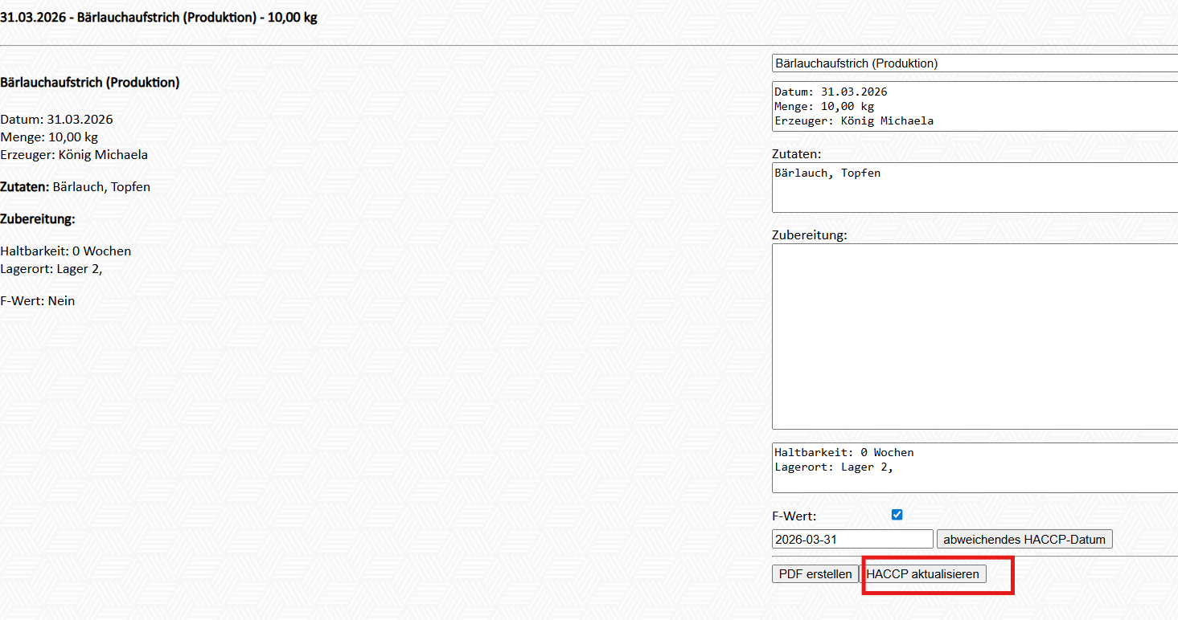
Task: Click the Haltbarkeit: 0 Wochen line in left preview
Action: pos(66,251)
